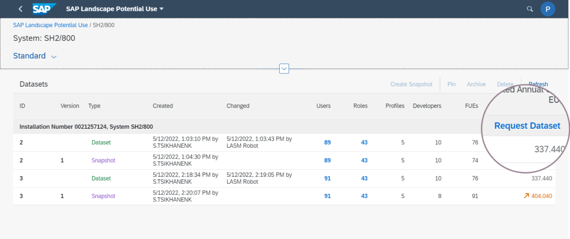570x239 pixels.
Task: Click the Archive button
Action: click(476, 85)
